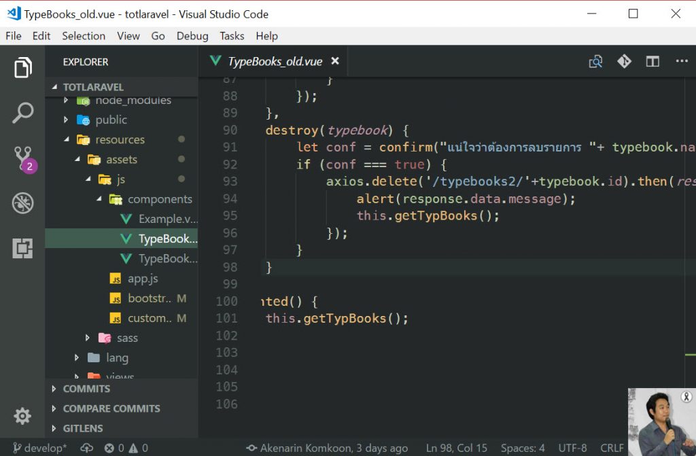Open the highlighted TypeBook... file in tree
This screenshot has height=456, width=696.
point(122,239)
